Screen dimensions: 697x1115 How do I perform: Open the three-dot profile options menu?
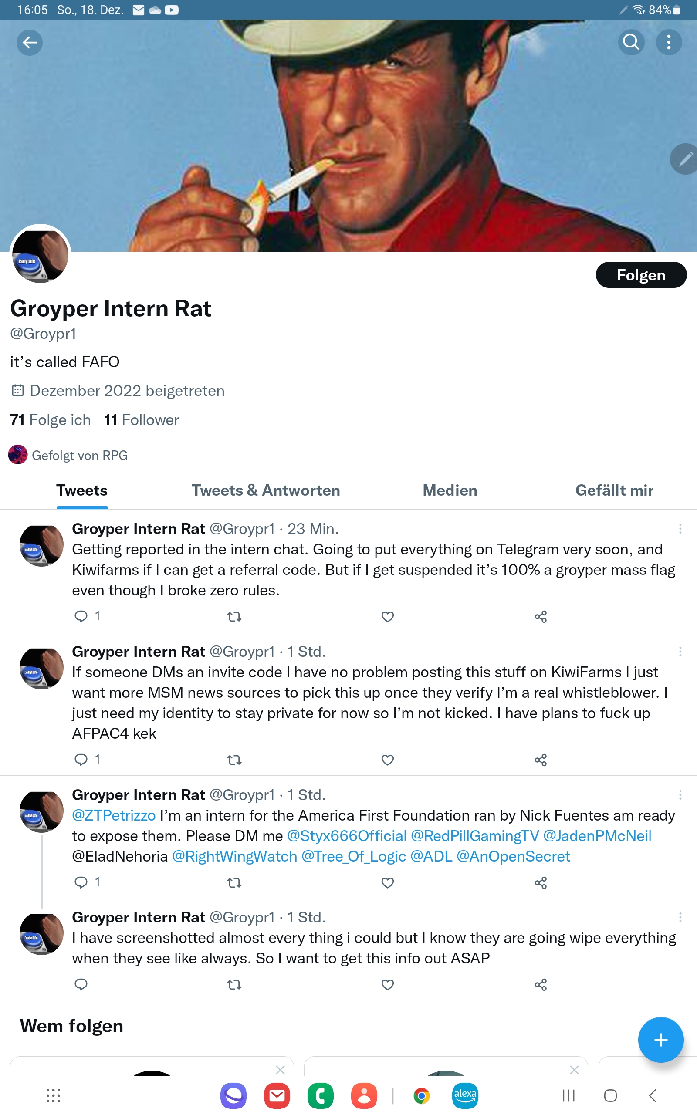(669, 42)
